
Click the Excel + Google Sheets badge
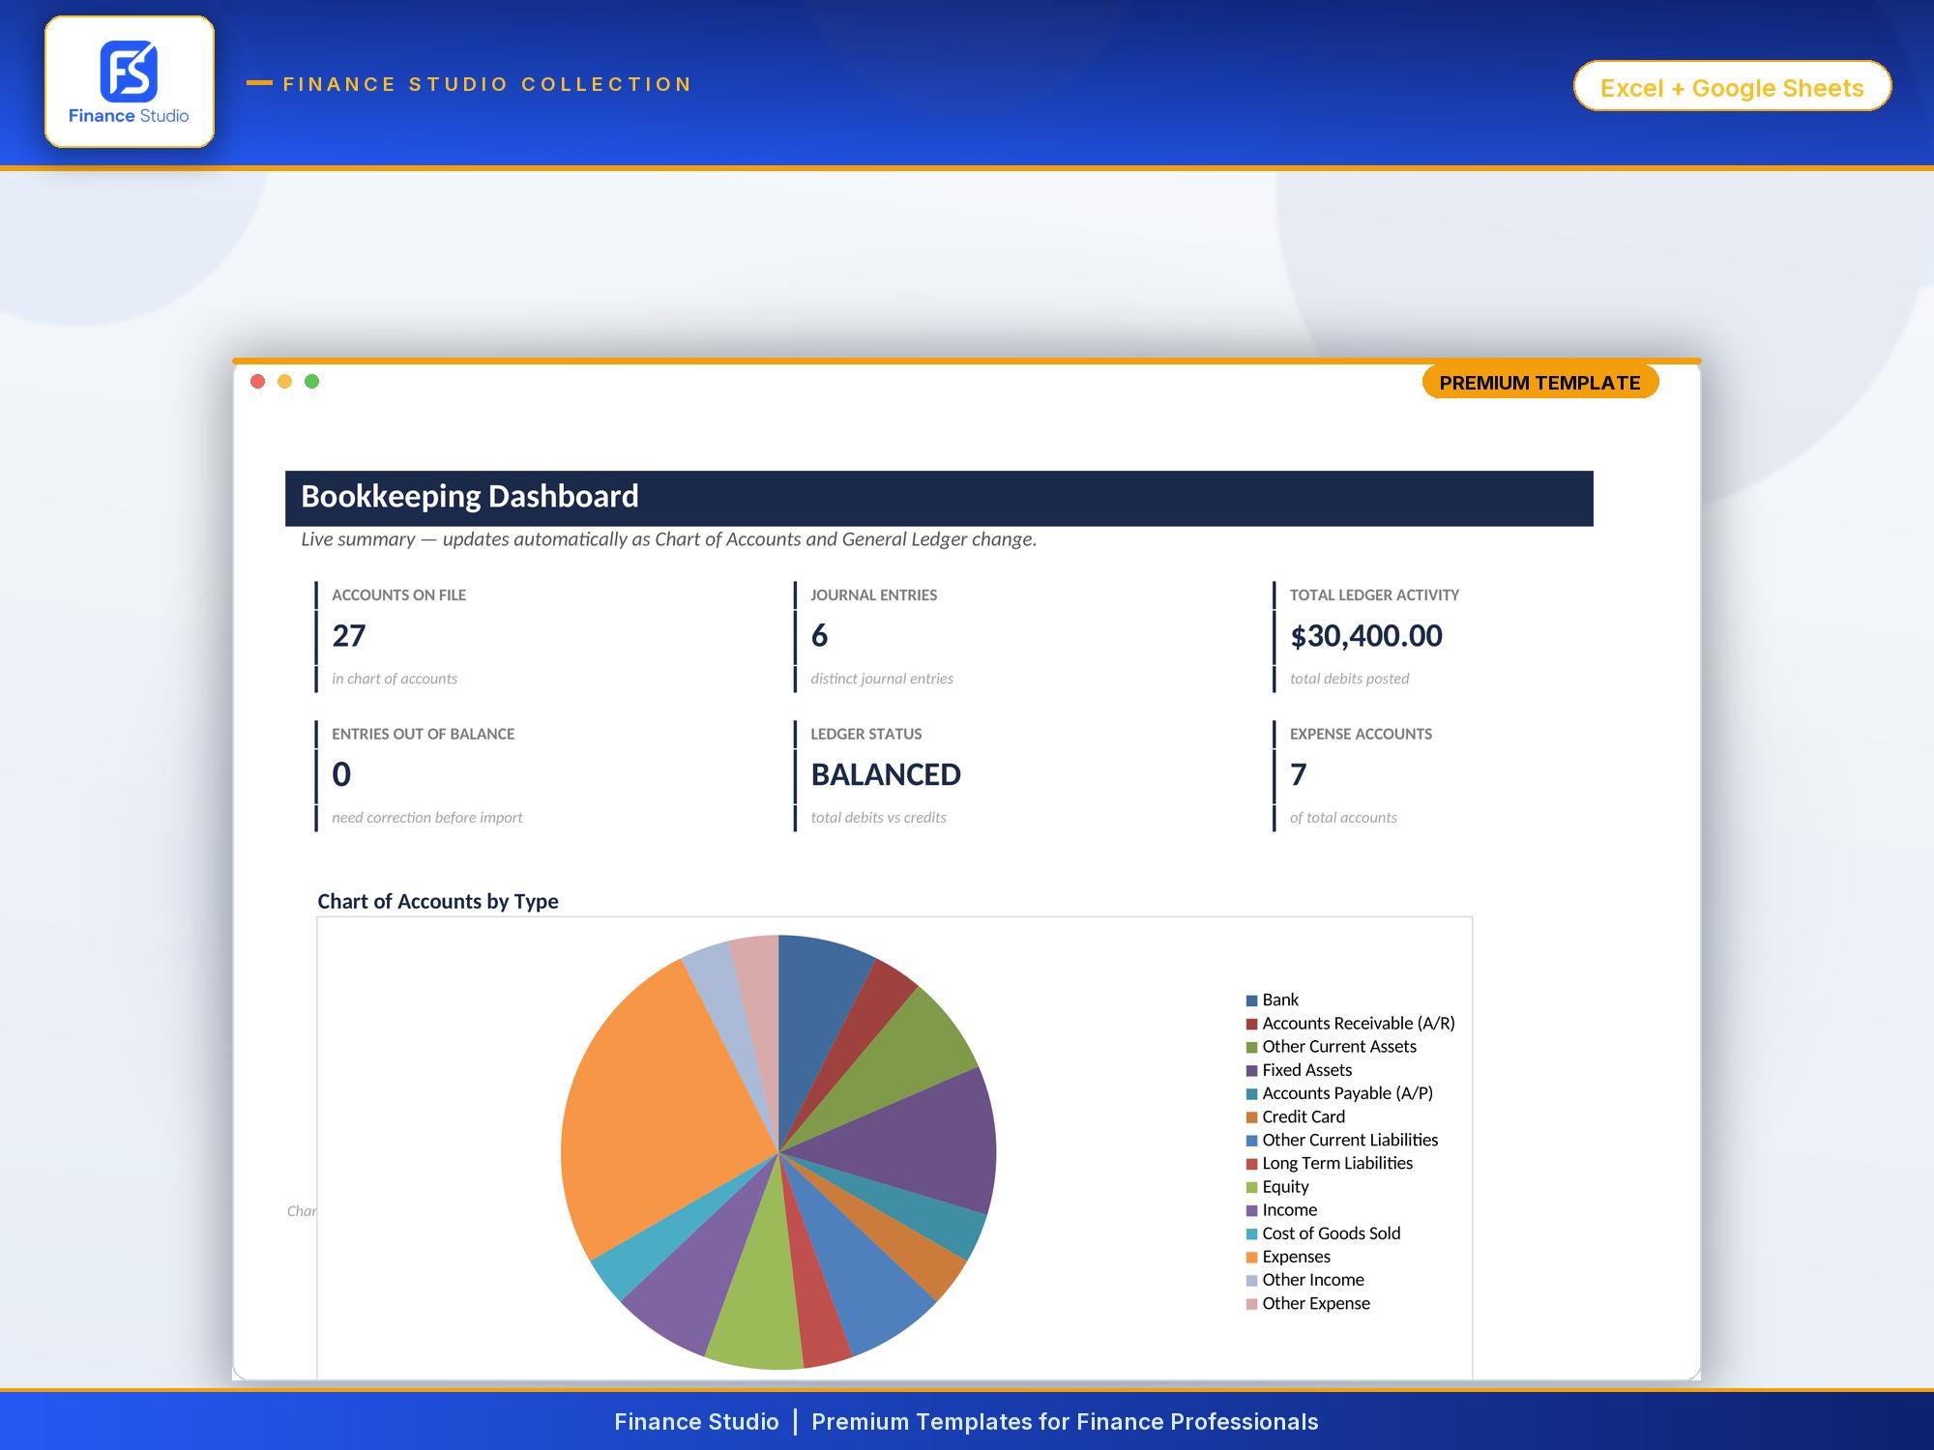coord(1732,87)
